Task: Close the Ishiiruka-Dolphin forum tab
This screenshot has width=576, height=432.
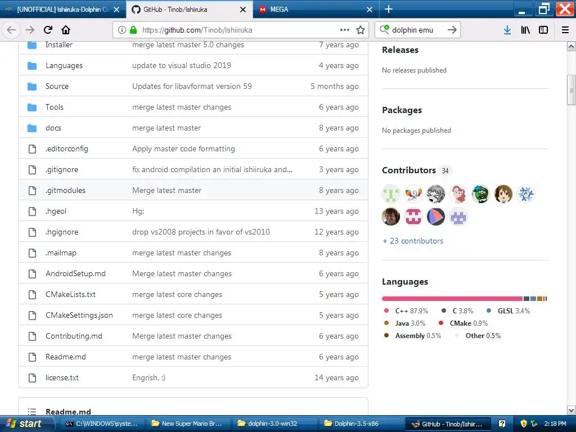Action: point(116,10)
